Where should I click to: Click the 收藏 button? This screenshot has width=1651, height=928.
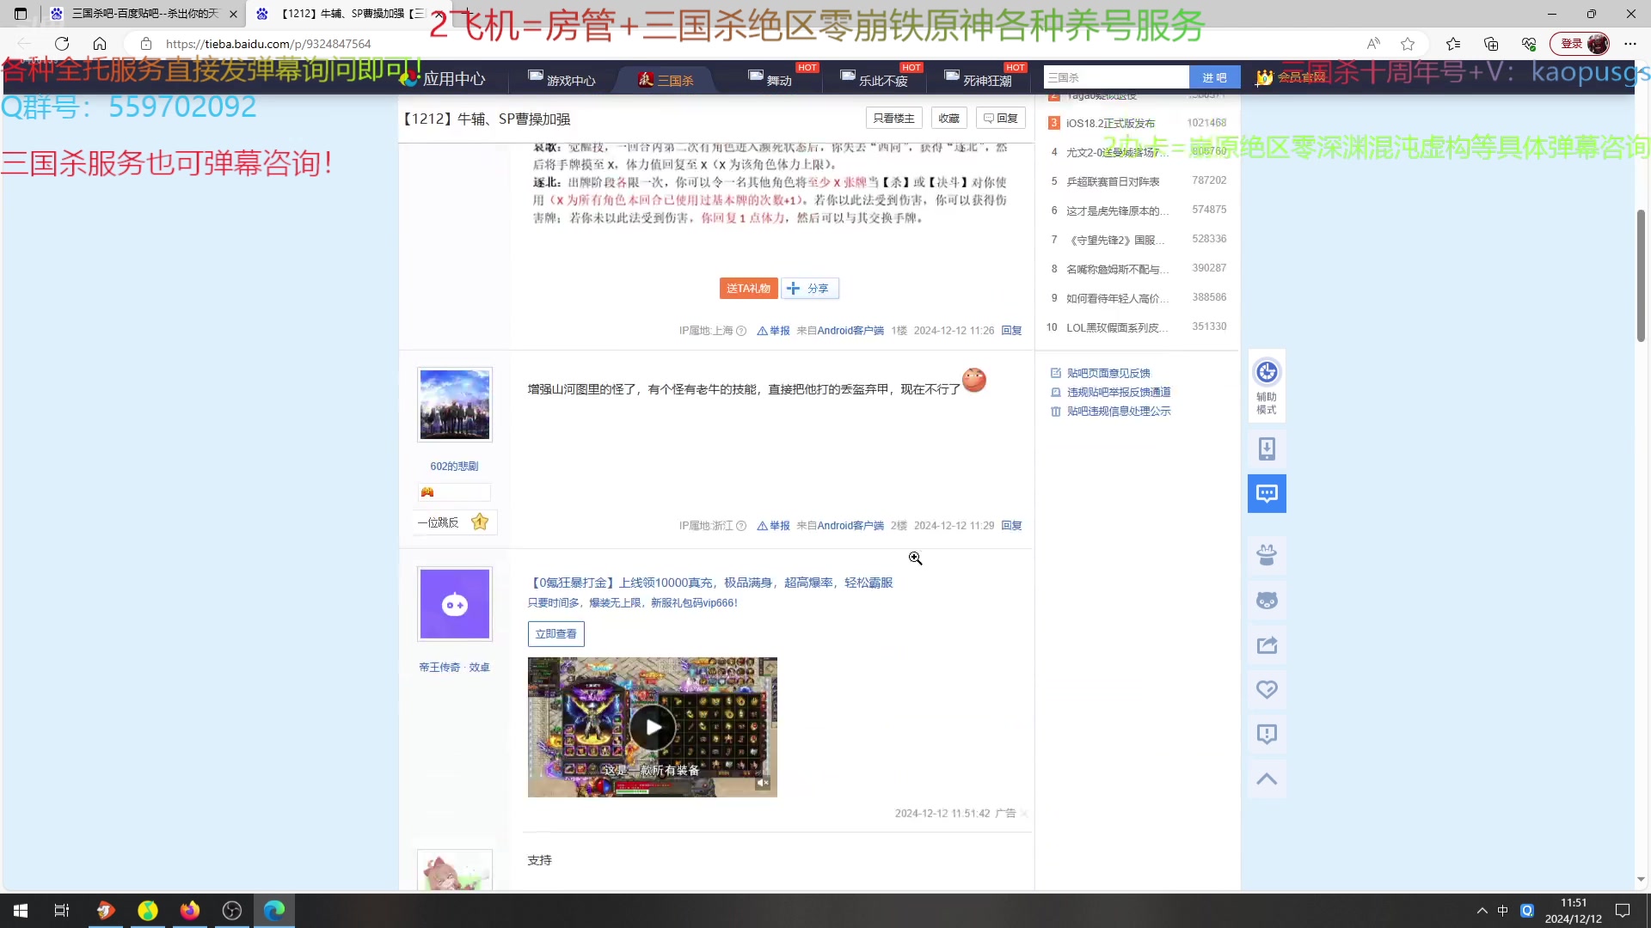point(949,119)
